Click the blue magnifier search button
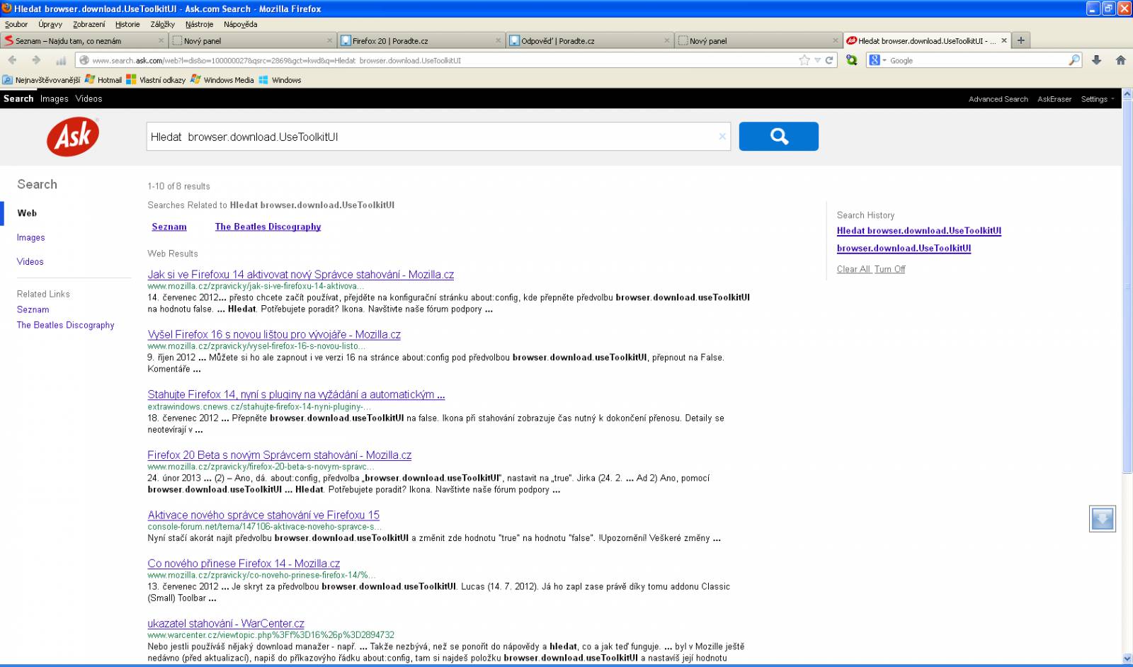 pyautogui.click(x=778, y=136)
